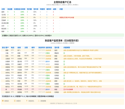Select the 变化 column header
Image resolution: width=125 pixels, height=109 pixels.
click(x=3, y=48)
